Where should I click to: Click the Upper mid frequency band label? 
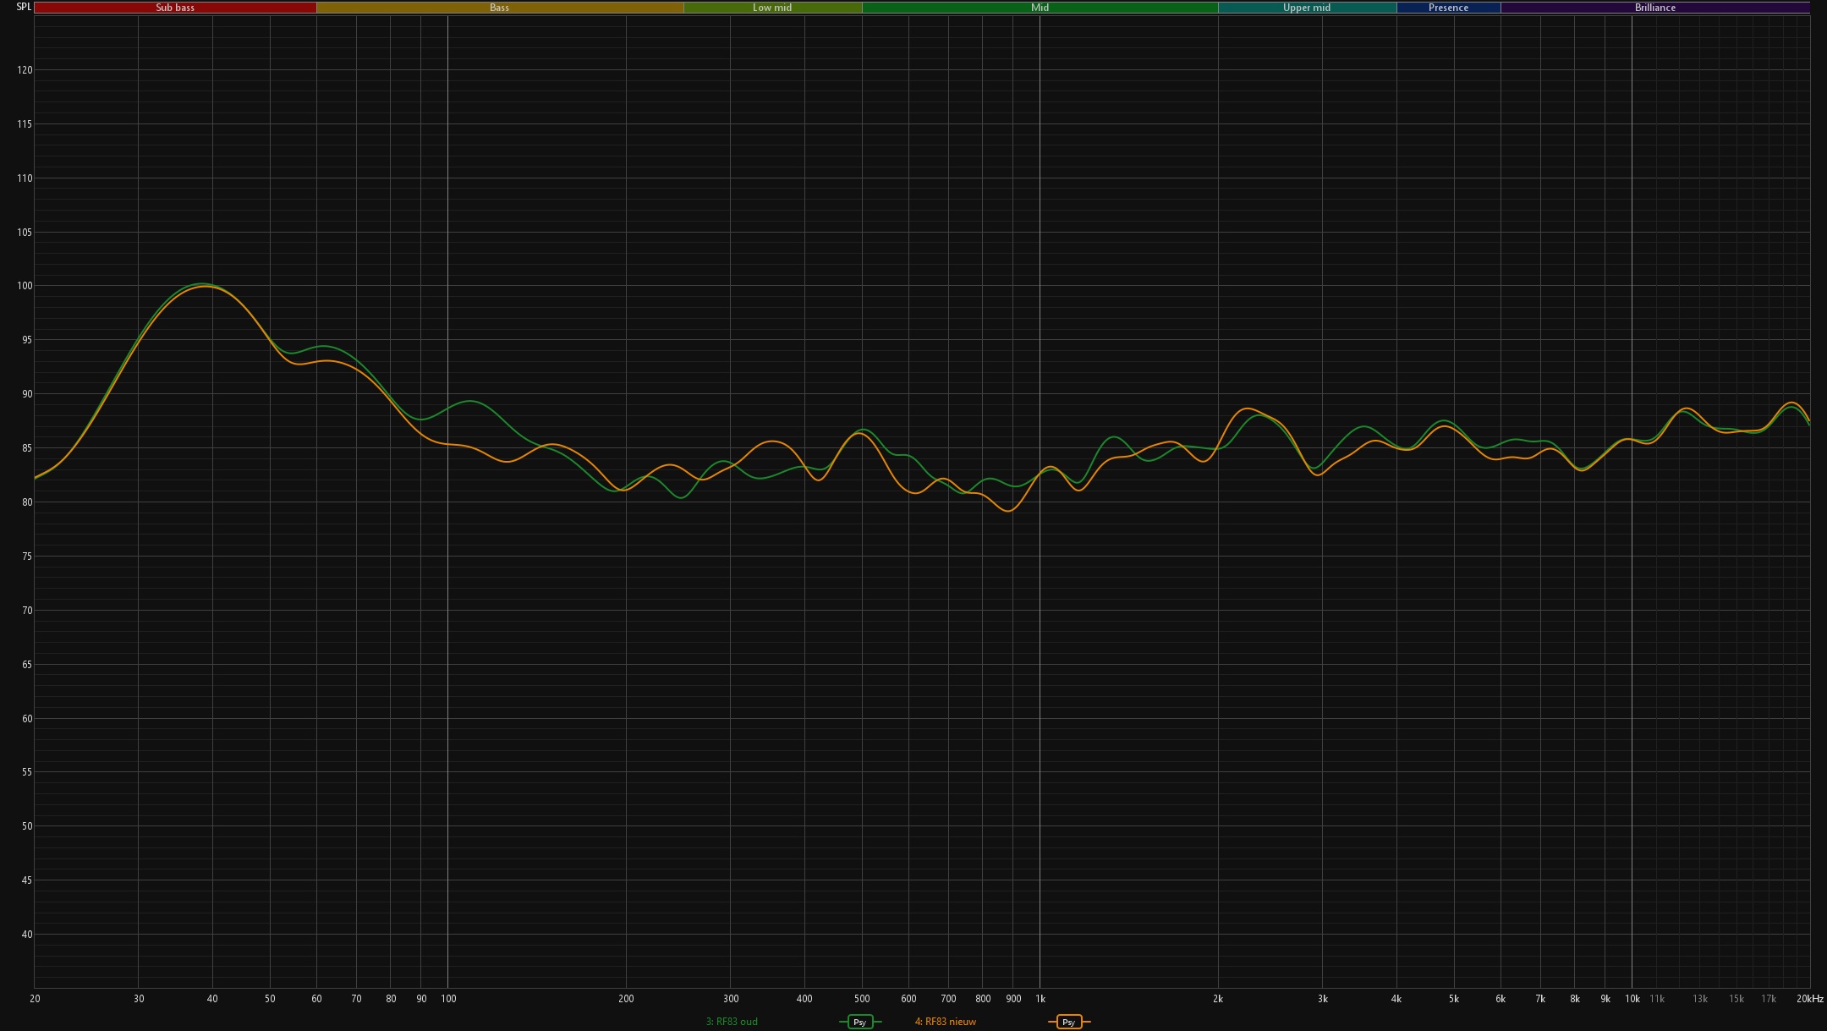coord(1307,8)
